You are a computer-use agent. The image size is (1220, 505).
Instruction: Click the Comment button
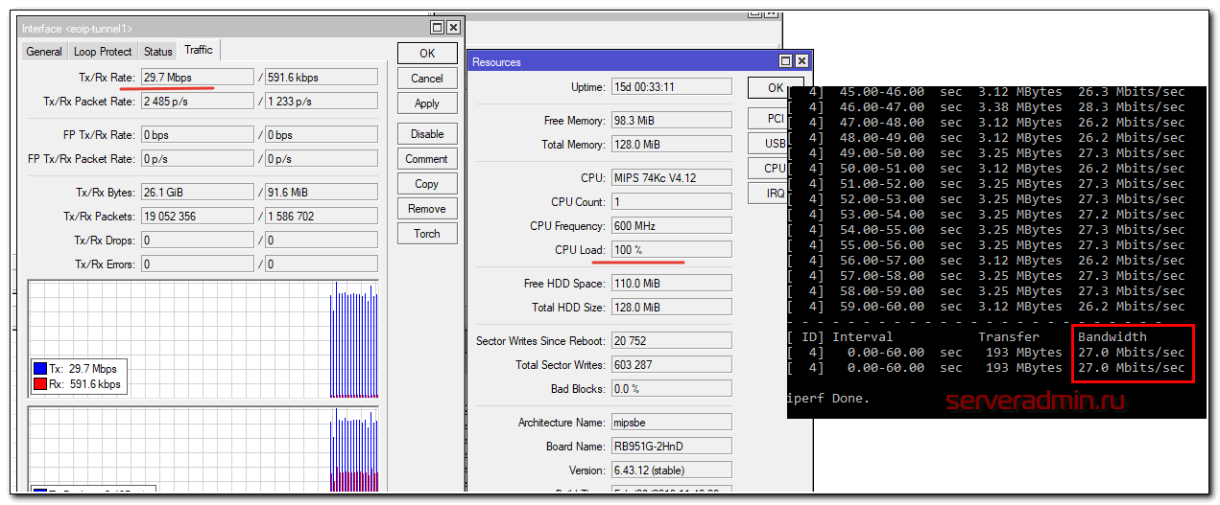point(427,159)
